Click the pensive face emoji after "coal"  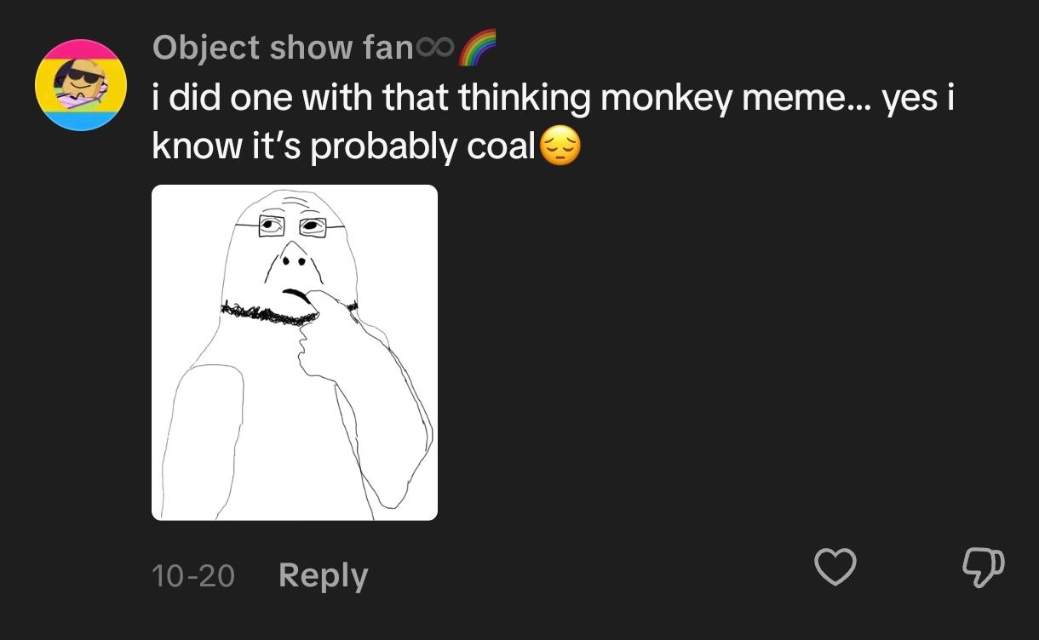pos(560,146)
